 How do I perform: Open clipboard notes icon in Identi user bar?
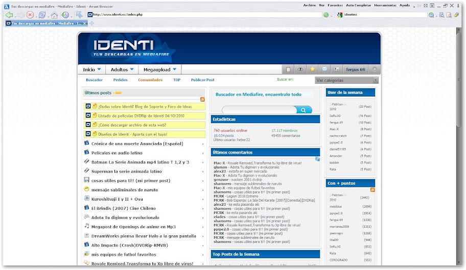pyautogui.click(x=288, y=69)
